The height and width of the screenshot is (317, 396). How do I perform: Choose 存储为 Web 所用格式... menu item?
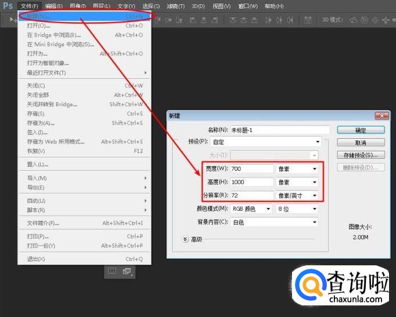[x=85, y=142]
